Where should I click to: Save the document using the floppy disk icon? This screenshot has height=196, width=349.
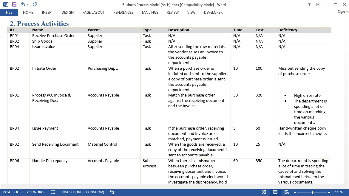click(x=14, y=4)
